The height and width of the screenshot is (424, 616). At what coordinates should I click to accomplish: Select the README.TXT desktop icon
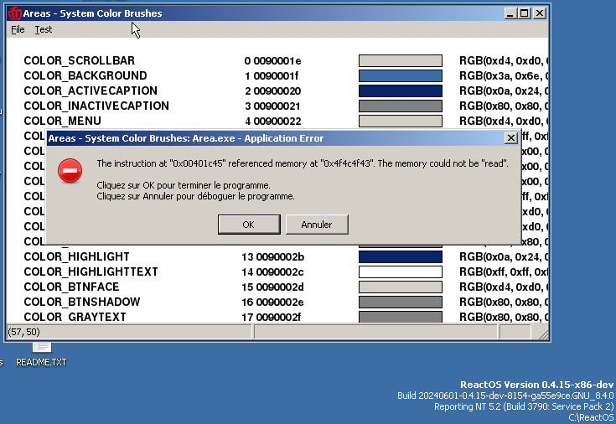[x=41, y=354]
